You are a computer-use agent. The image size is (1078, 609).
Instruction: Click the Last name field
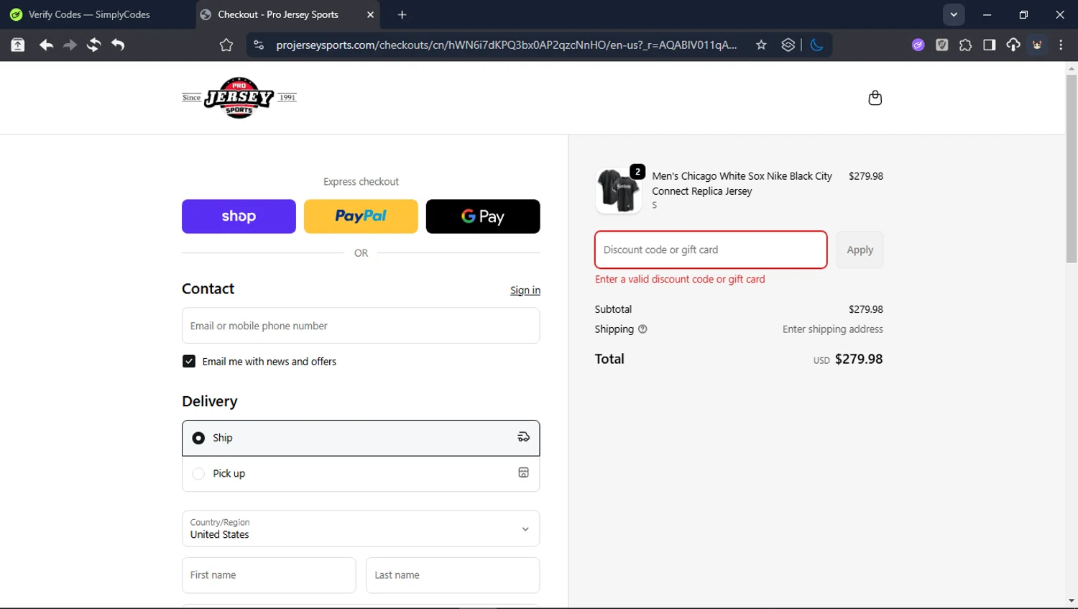(453, 575)
